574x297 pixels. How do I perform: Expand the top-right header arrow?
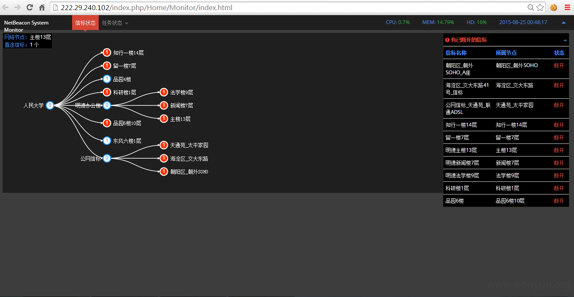coord(564,22)
